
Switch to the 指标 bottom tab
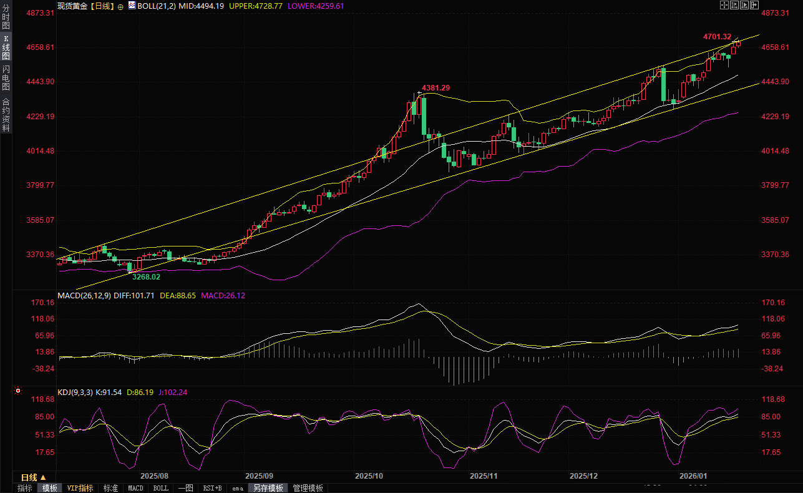(x=25, y=488)
